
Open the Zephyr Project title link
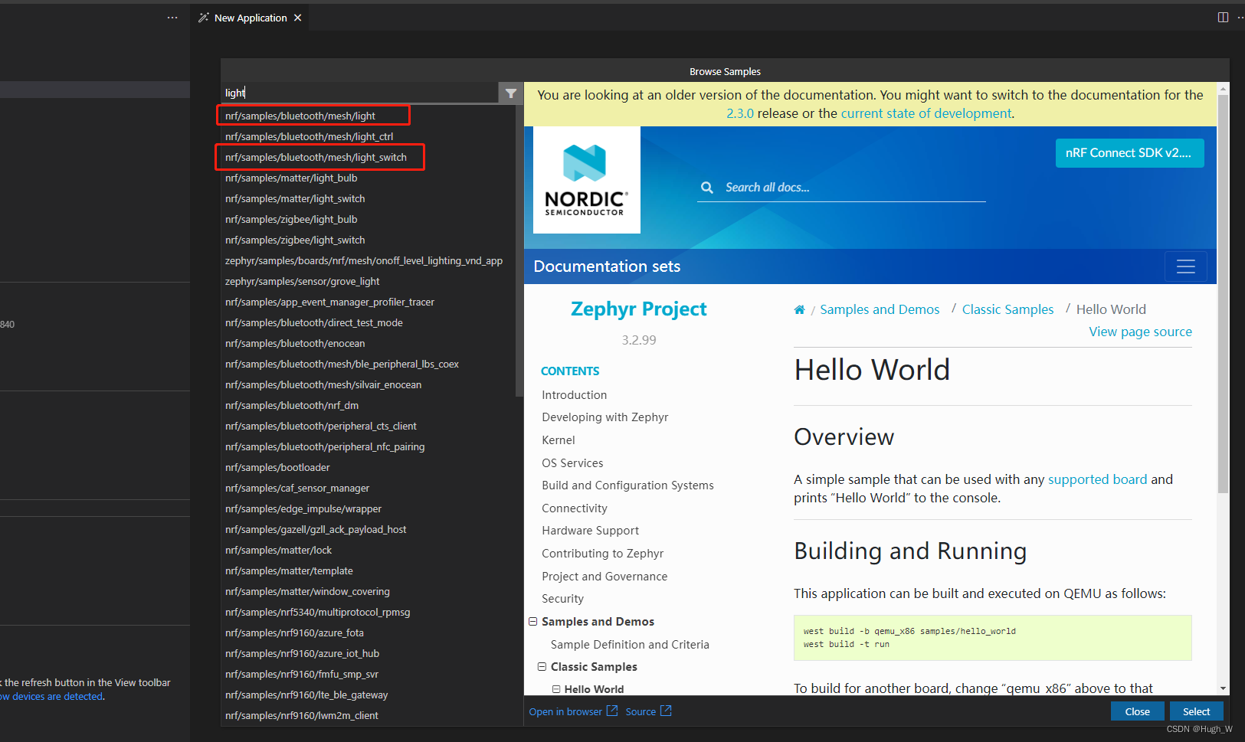[639, 309]
